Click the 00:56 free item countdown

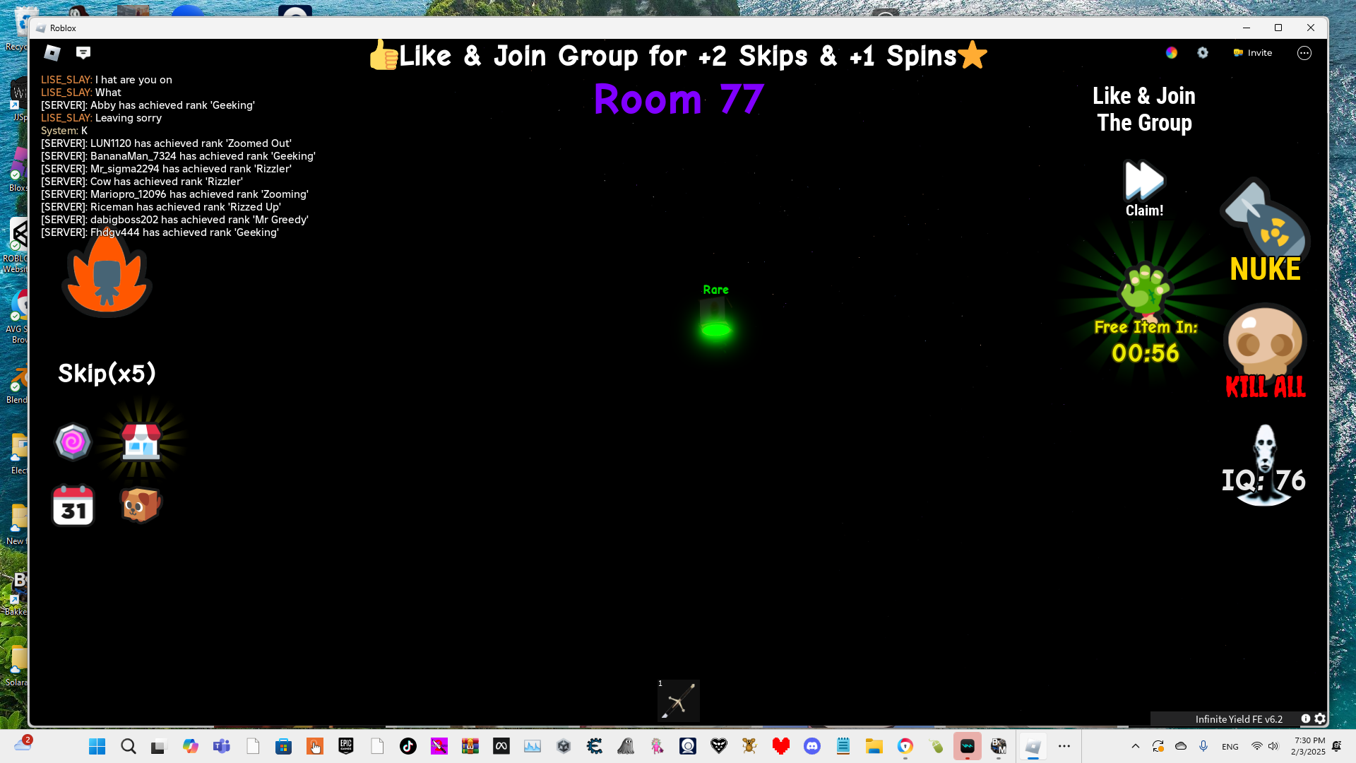(x=1145, y=353)
